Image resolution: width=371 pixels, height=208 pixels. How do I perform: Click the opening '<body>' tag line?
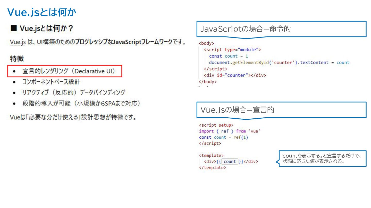pos(206,43)
